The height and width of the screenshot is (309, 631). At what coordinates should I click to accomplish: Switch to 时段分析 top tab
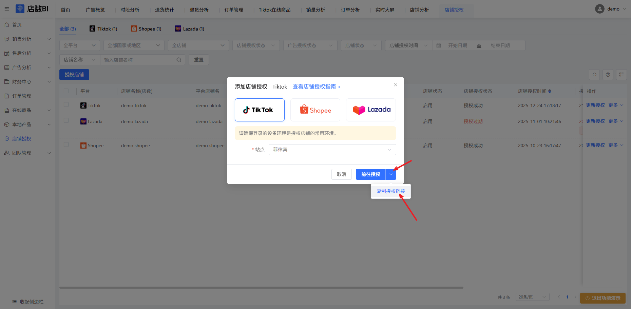pos(130,10)
